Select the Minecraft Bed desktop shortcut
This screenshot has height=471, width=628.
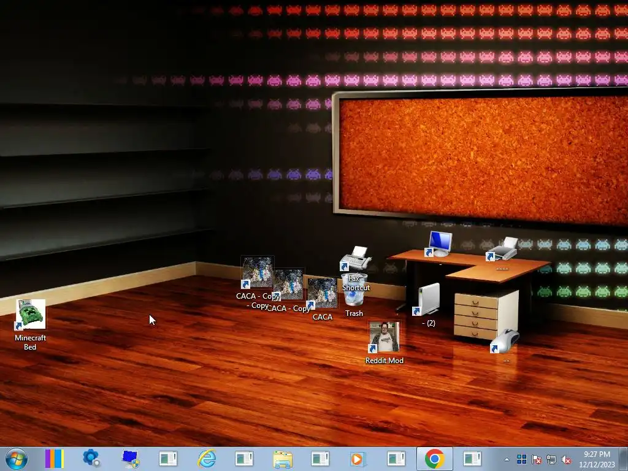tap(31, 315)
